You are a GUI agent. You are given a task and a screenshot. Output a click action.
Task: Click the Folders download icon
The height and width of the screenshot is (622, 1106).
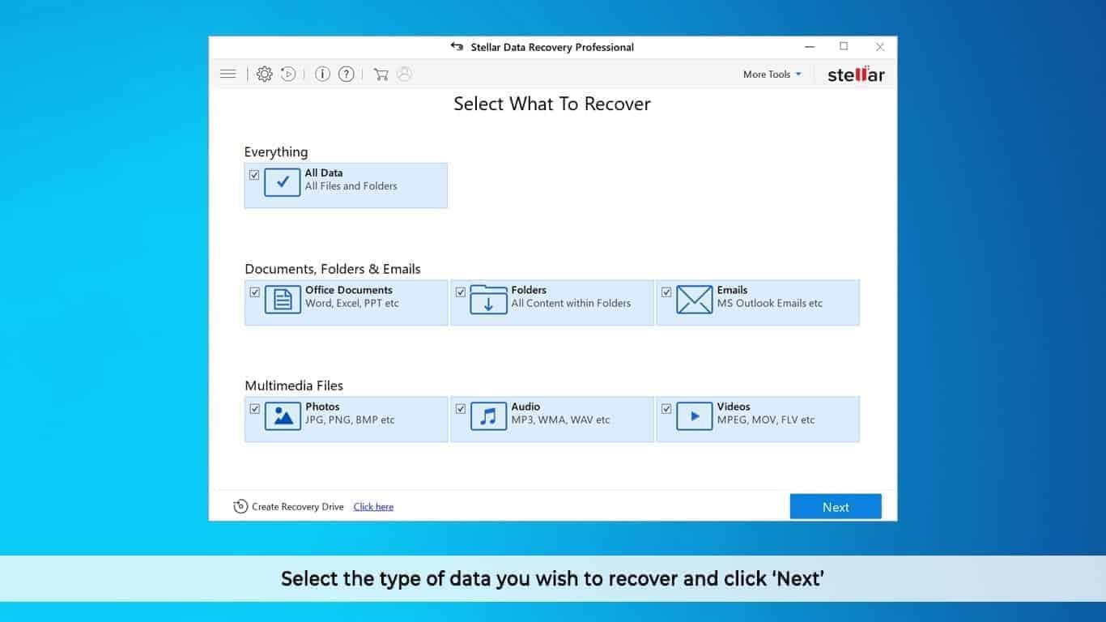(488, 299)
